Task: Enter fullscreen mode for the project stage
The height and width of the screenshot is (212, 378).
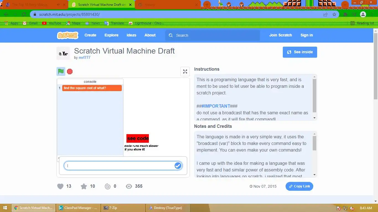Action: [x=185, y=71]
